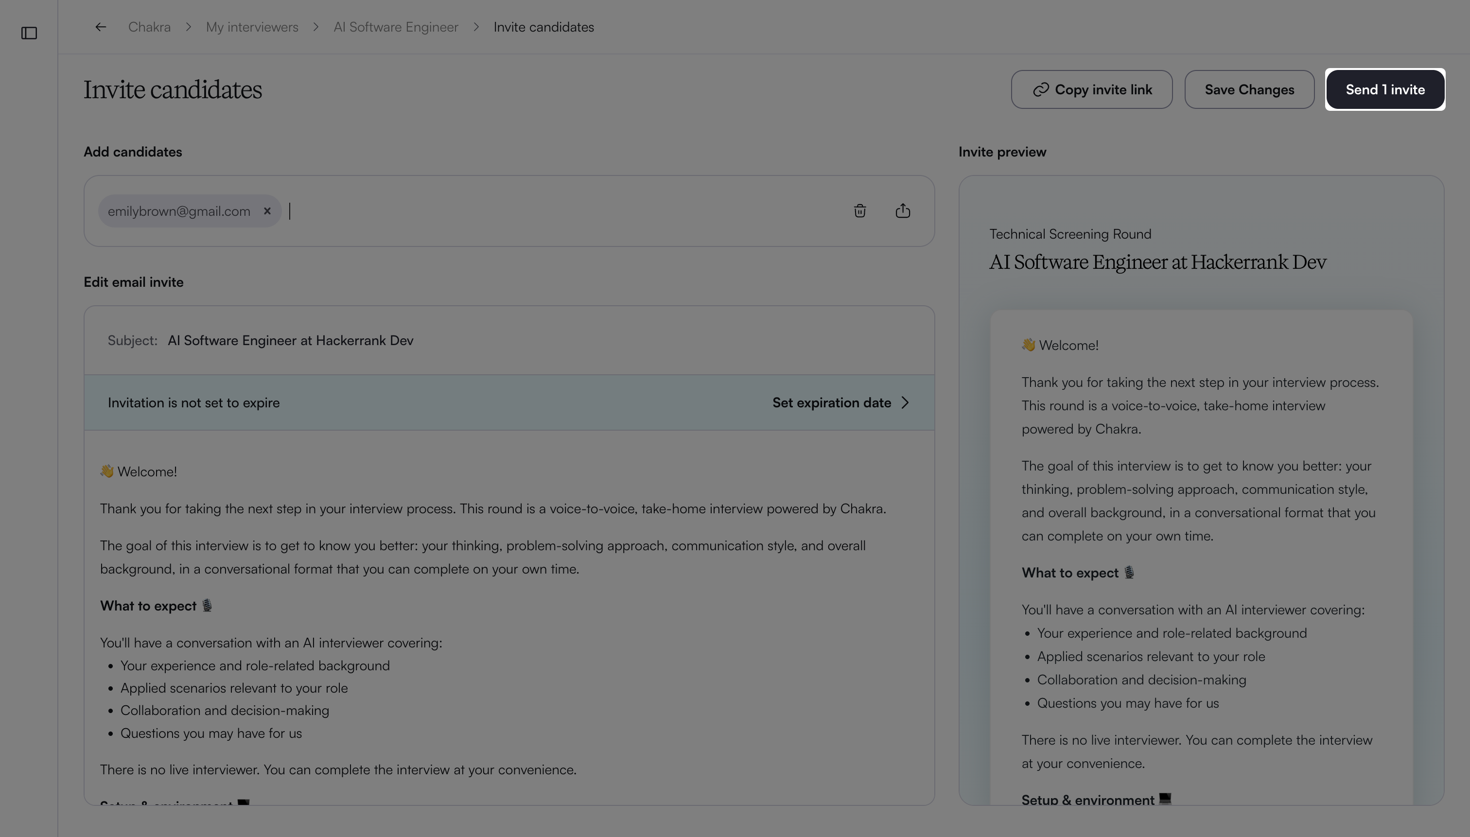Image resolution: width=1470 pixels, height=837 pixels.
Task: Edit the Subject field text
Action: (290, 340)
